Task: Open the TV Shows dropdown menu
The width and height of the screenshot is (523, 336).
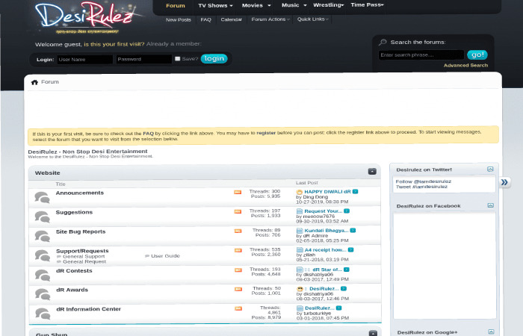Action: click(215, 5)
